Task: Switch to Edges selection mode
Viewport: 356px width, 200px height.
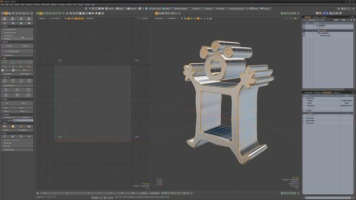Action: click(120, 9)
